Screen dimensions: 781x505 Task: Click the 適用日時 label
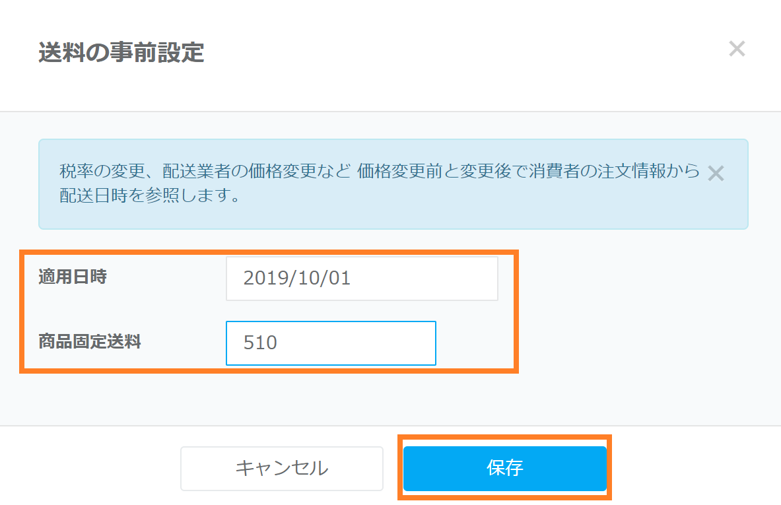coord(73,277)
